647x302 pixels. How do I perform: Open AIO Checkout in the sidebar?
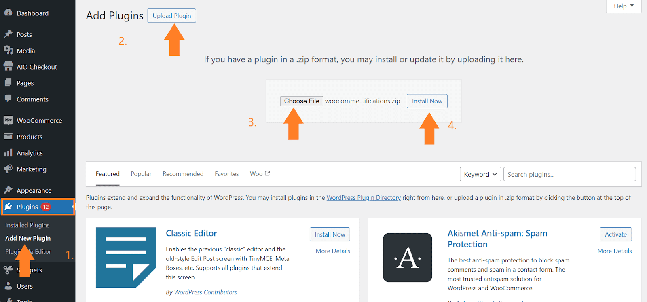pyautogui.click(x=38, y=67)
